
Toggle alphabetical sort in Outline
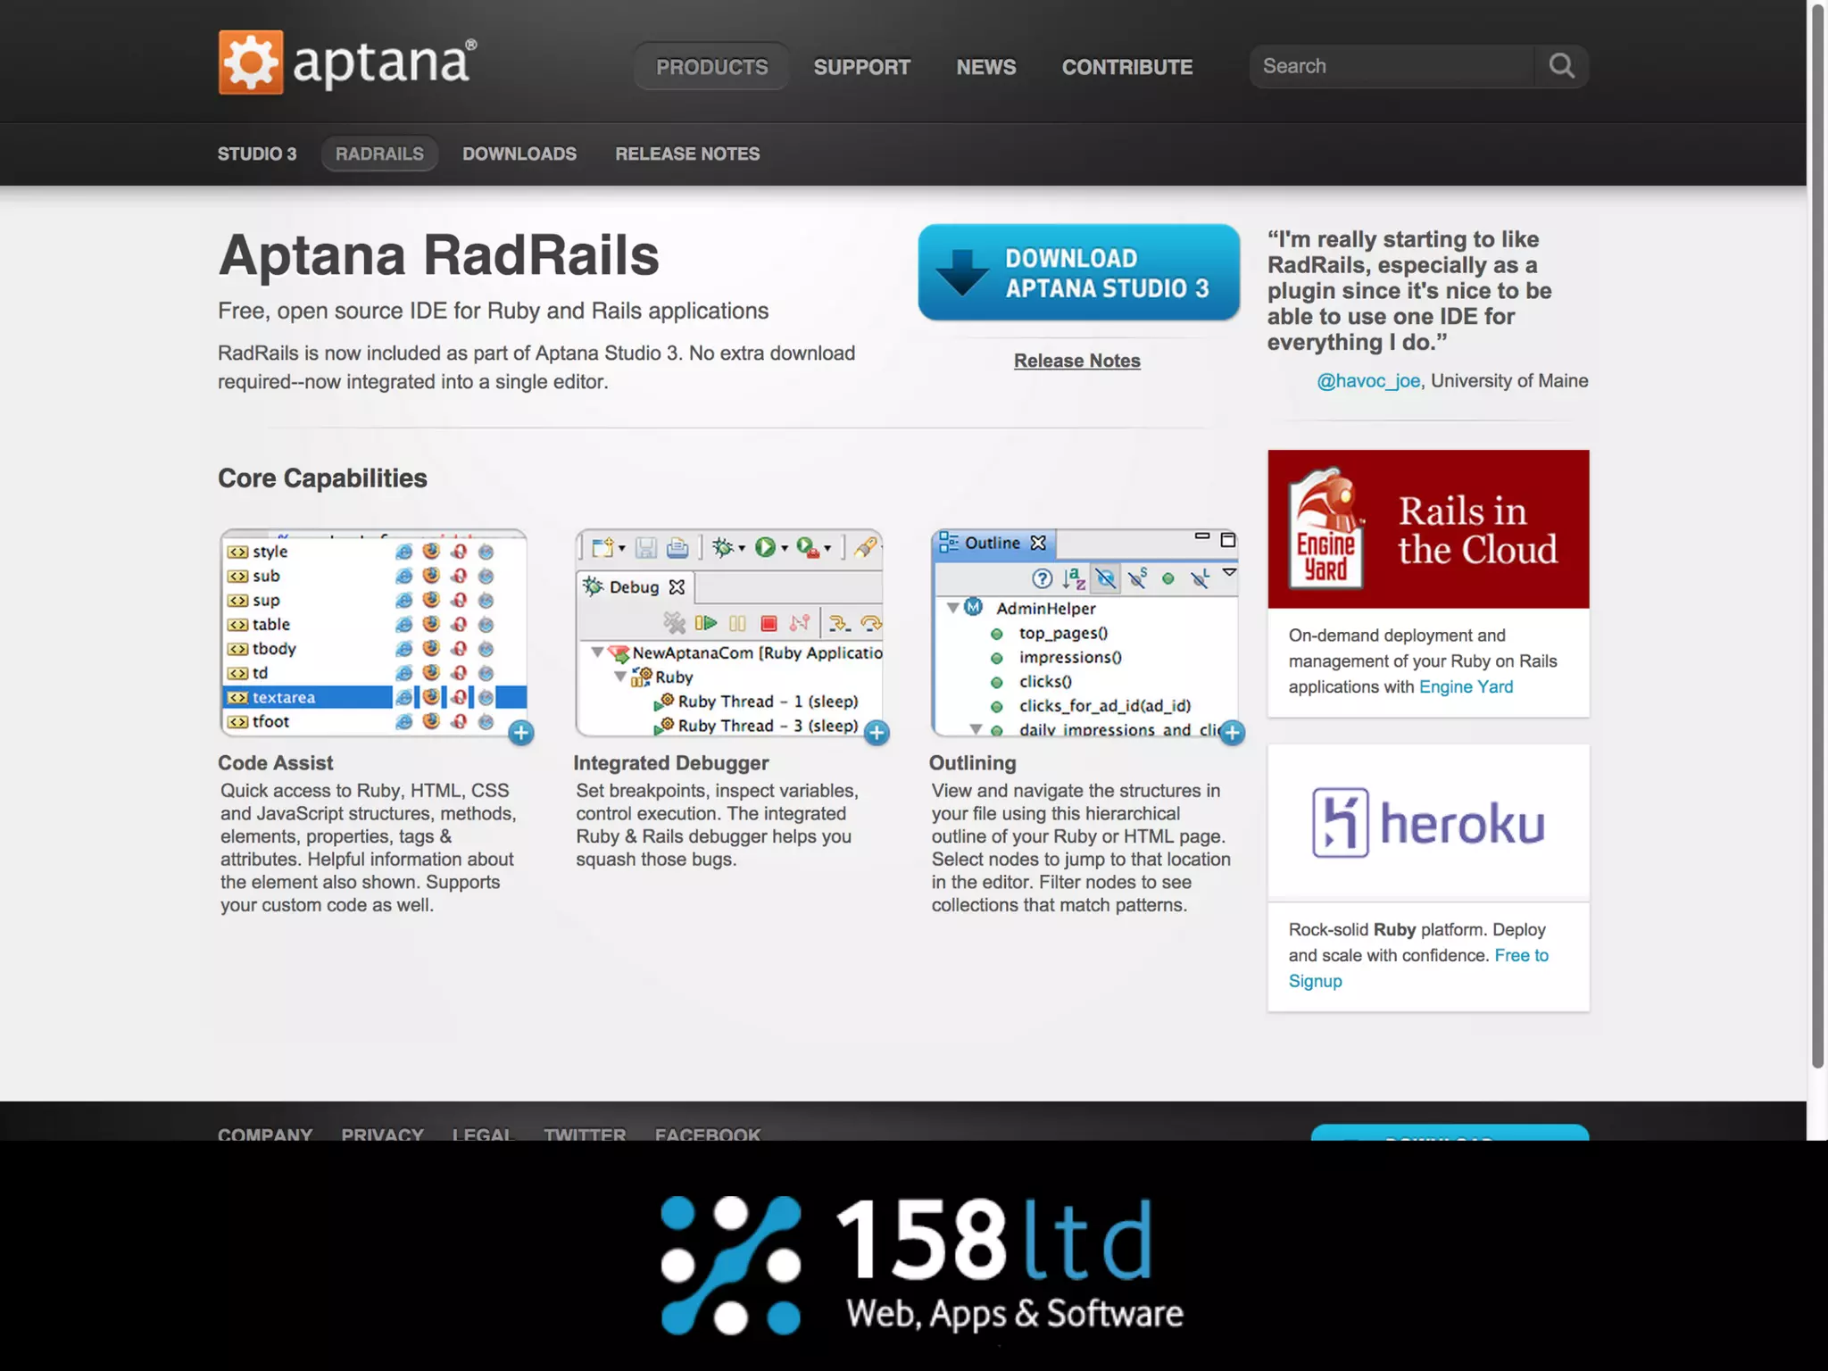click(1074, 578)
